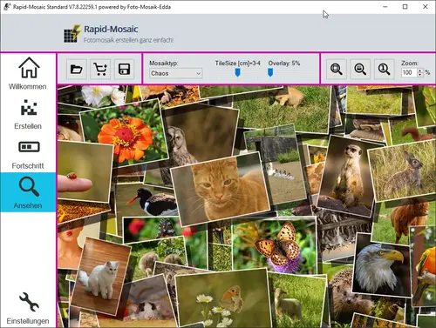Reset zoom with 1:1 magnifier icon
Viewport: 436px width, 328px height.
pos(384,70)
